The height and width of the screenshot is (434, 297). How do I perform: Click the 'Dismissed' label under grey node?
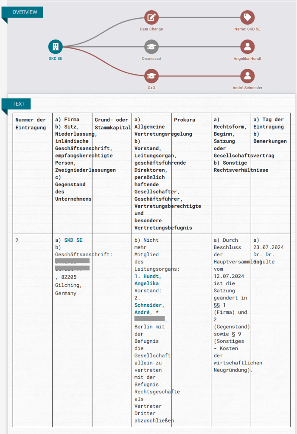pyautogui.click(x=151, y=59)
